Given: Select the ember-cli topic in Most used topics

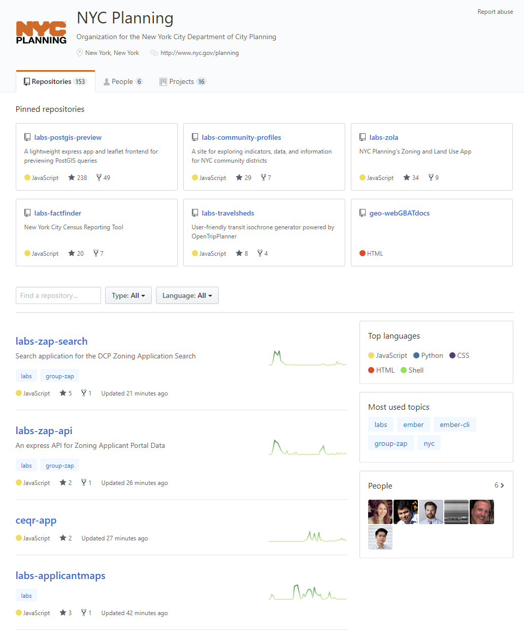Looking at the screenshot, I should 455,424.
